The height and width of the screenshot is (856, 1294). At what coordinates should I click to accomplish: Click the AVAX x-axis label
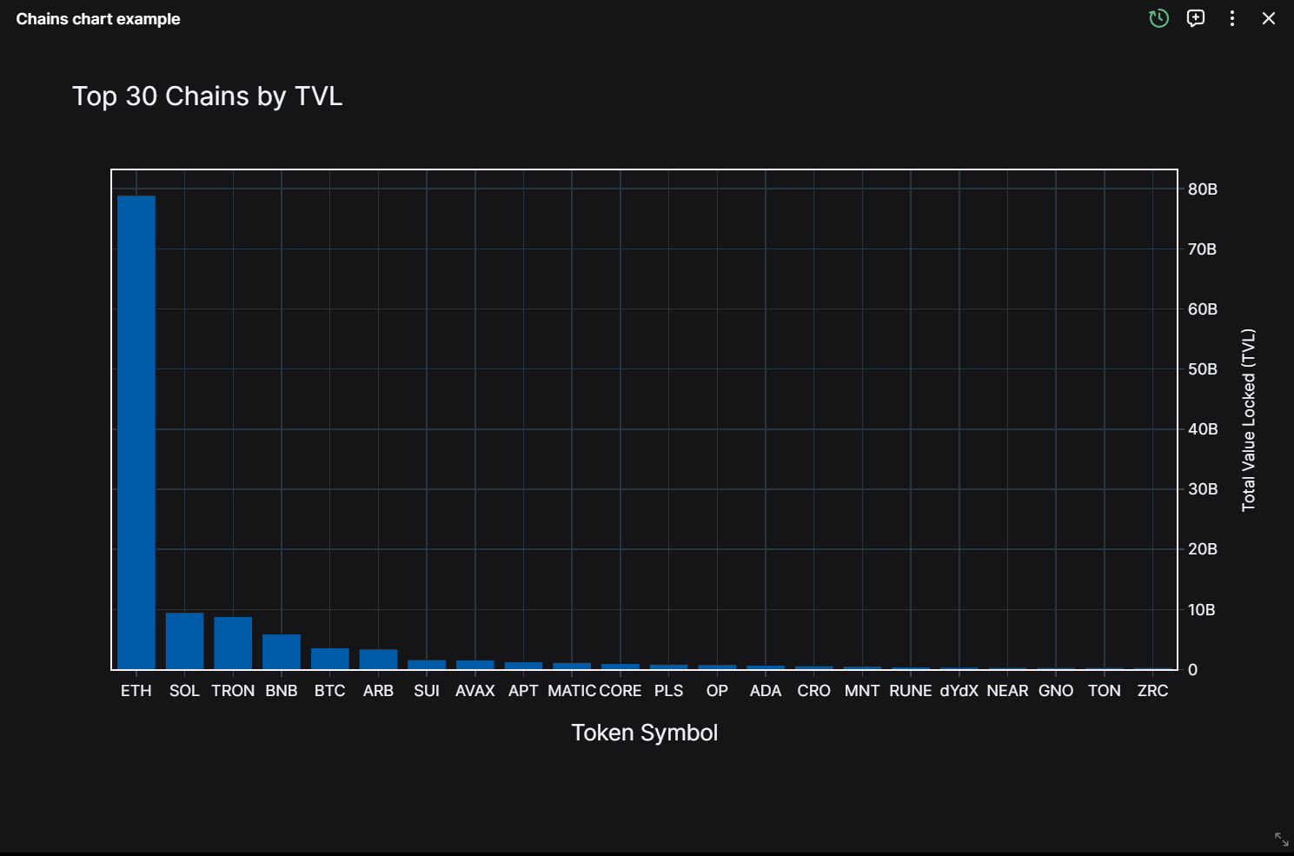[x=475, y=691]
